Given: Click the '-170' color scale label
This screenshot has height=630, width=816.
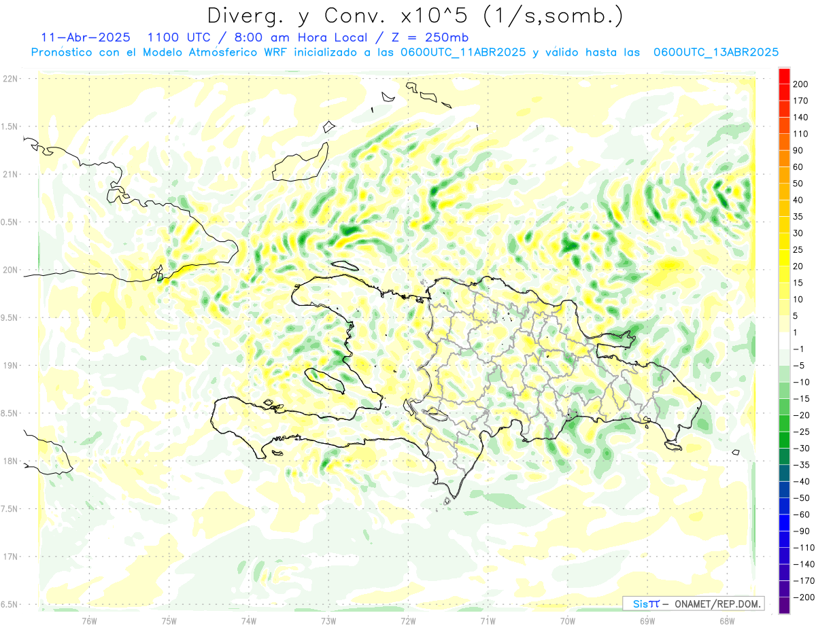Looking at the screenshot, I should pyautogui.click(x=803, y=580).
